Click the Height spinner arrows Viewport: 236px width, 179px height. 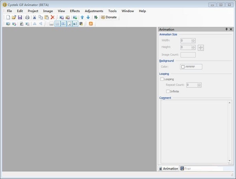193,47
